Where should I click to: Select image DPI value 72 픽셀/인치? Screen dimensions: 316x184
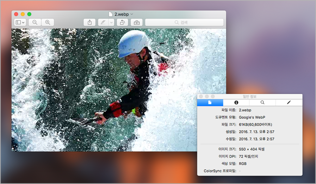(248, 156)
